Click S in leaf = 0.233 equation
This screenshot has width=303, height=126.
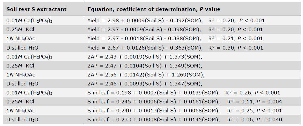185,120
